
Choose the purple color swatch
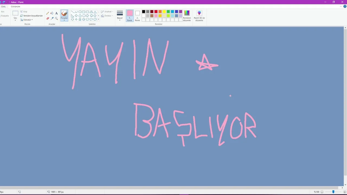pyautogui.click(x=181, y=12)
